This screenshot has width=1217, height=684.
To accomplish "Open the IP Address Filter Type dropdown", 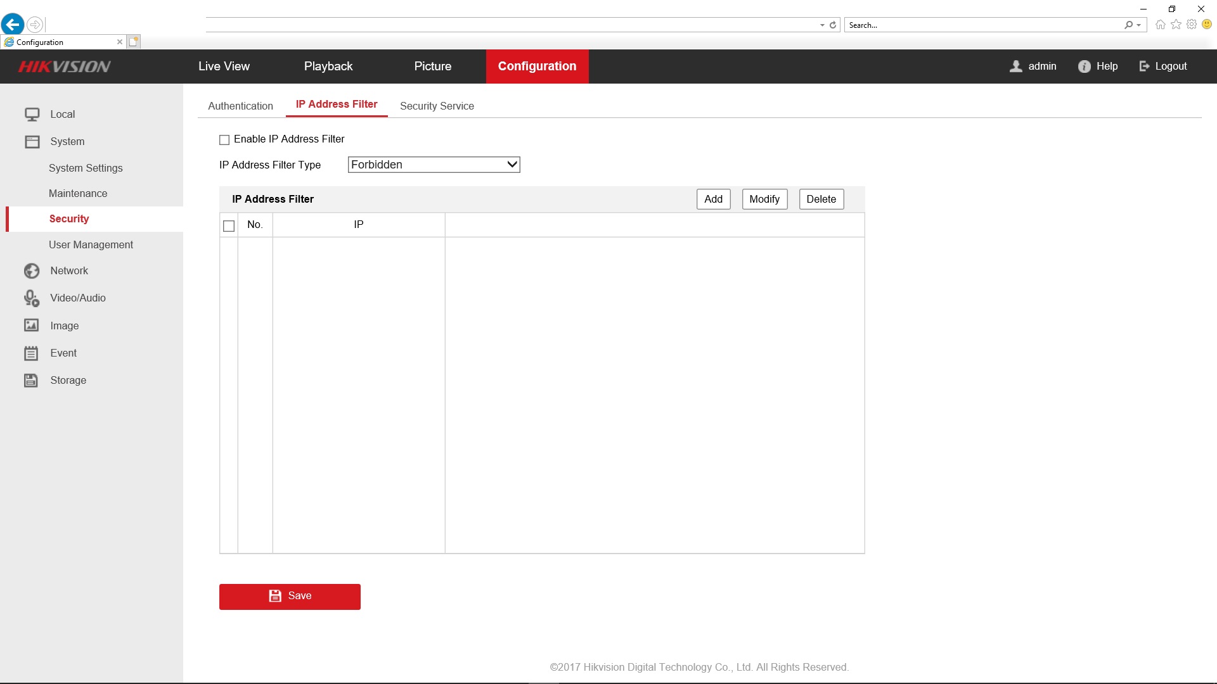I will [x=434, y=165].
